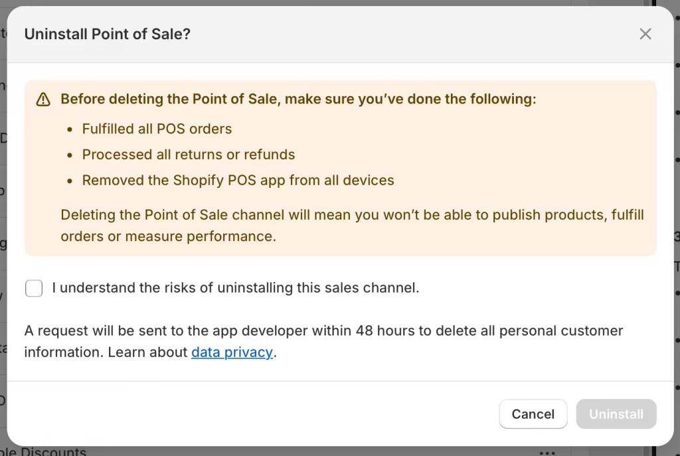
Task: Click the "Fulfilled all POS orders" bullet item
Action: coord(157,129)
